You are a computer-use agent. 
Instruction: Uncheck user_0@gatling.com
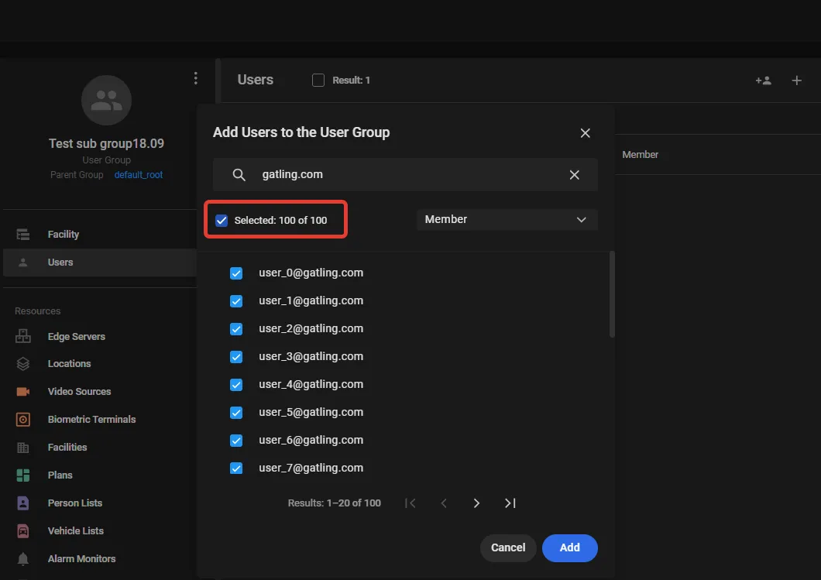(x=236, y=273)
